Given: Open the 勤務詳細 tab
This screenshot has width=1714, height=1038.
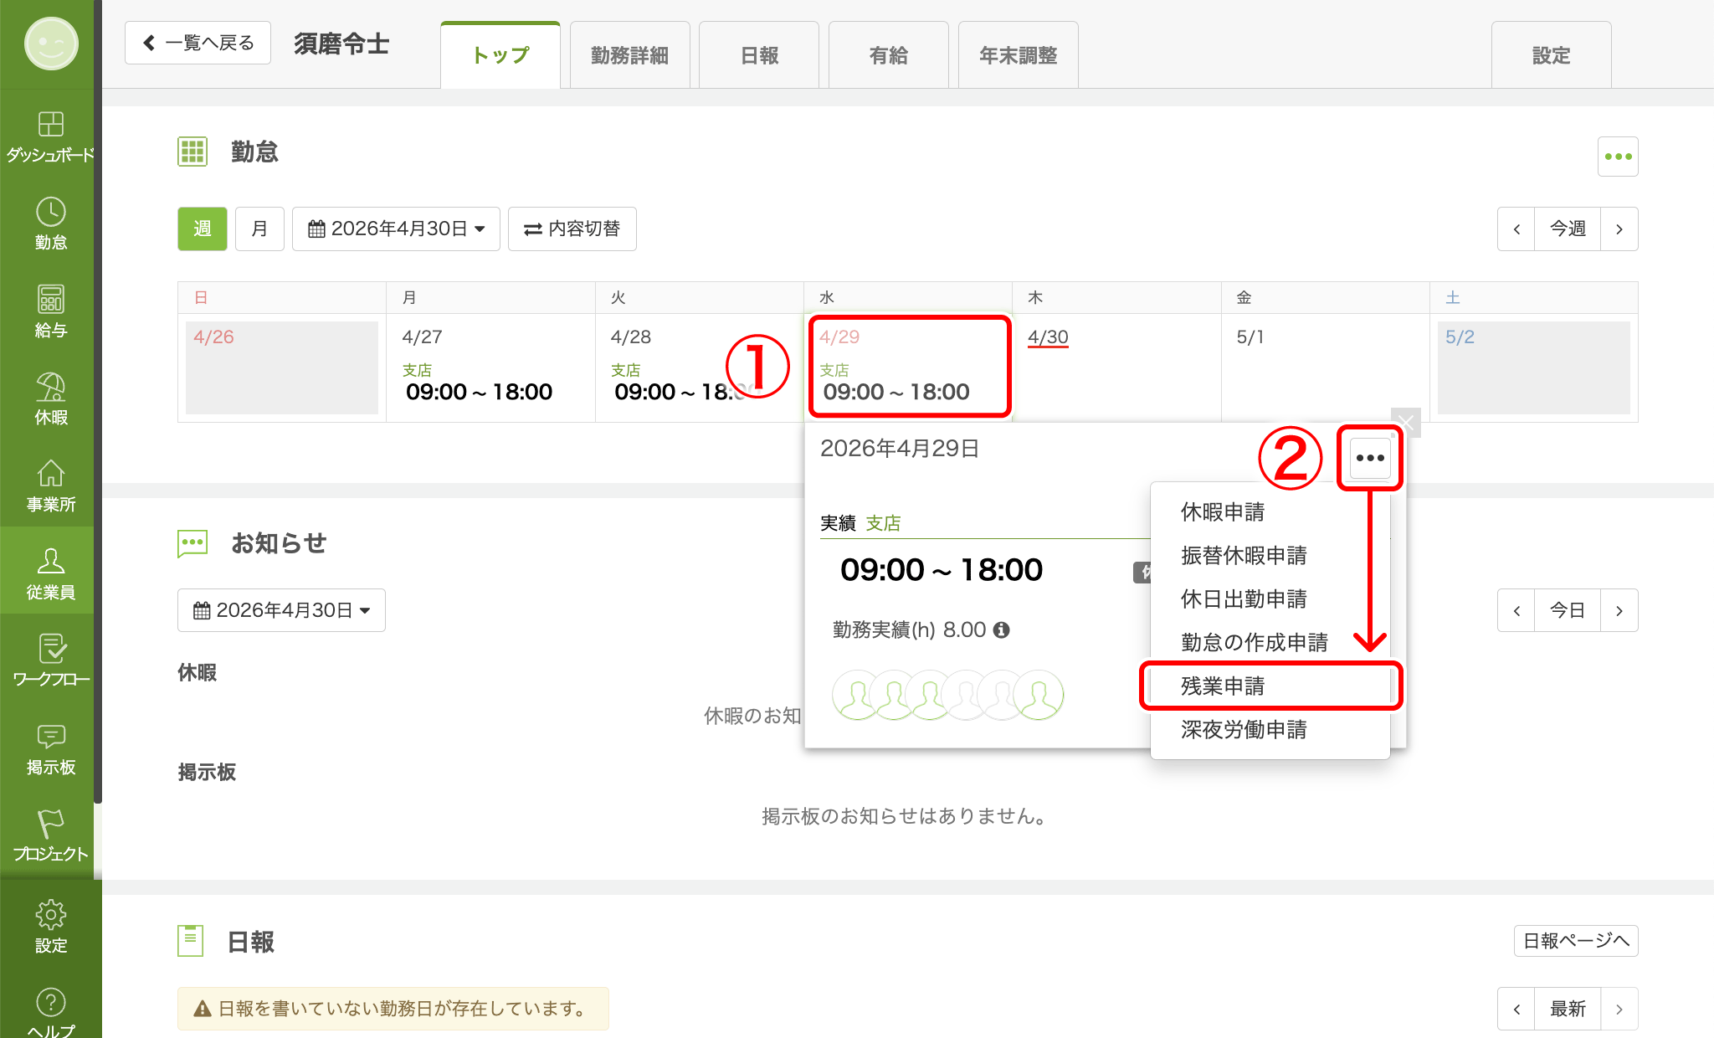Looking at the screenshot, I should pos(629,55).
